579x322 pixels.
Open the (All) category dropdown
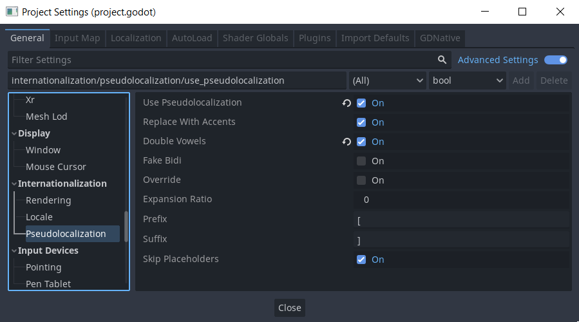pyautogui.click(x=387, y=80)
